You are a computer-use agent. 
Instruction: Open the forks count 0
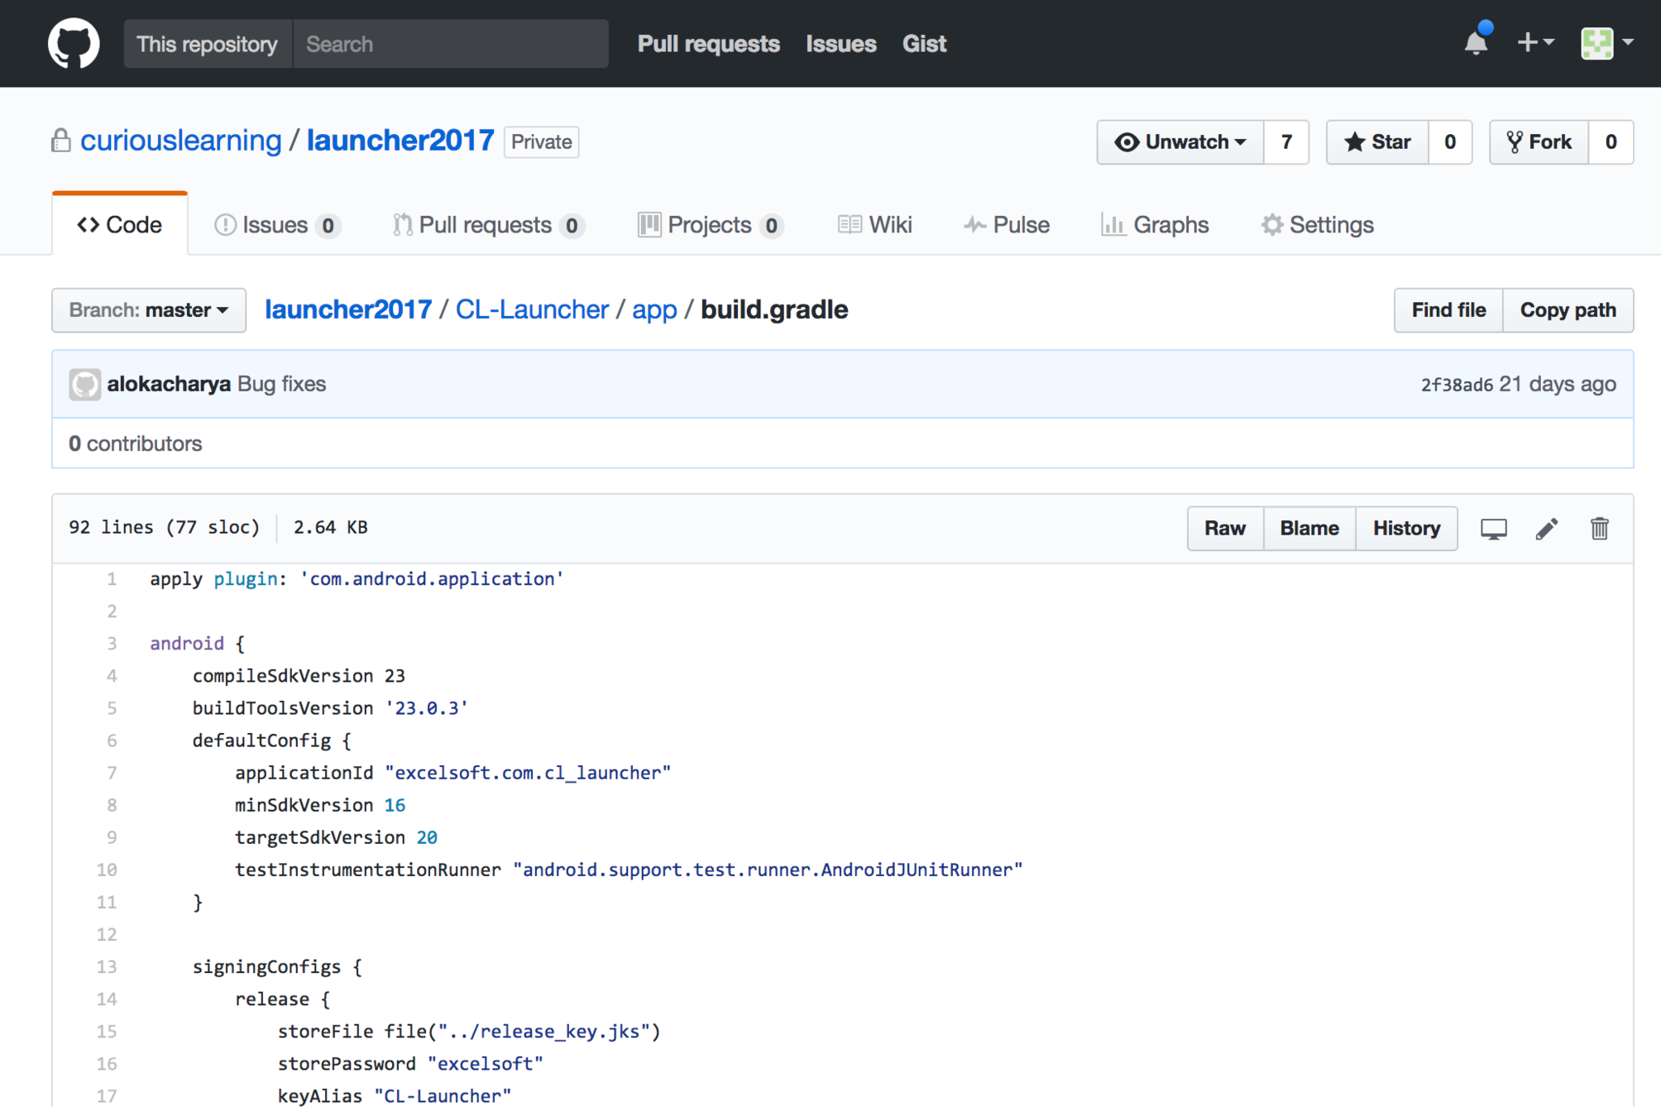click(x=1611, y=142)
